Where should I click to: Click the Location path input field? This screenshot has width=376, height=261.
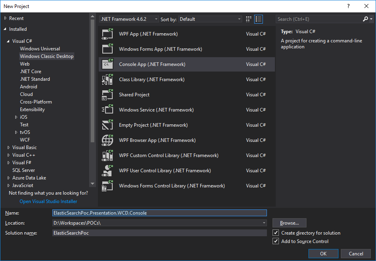click(x=157, y=223)
